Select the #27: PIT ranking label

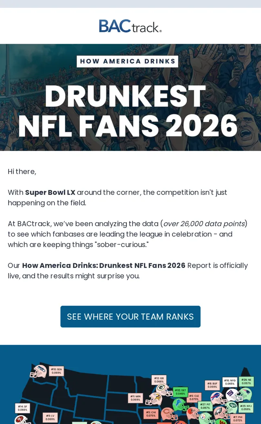pyautogui.click(x=205, y=406)
